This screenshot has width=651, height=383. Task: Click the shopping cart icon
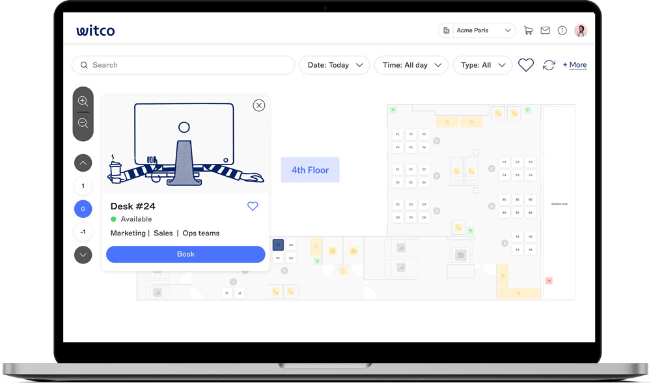528,31
